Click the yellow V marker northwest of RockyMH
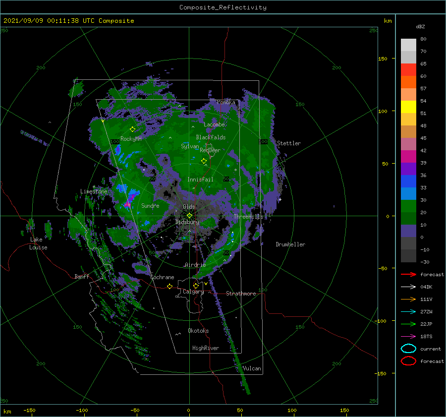The height and width of the screenshot is (417, 446). pyautogui.click(x=103, y=121)
